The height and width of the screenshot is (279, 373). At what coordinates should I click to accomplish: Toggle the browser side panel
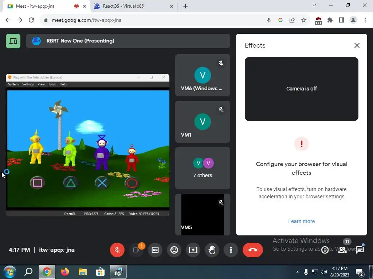pyautogui.click(x=342, y=20)
